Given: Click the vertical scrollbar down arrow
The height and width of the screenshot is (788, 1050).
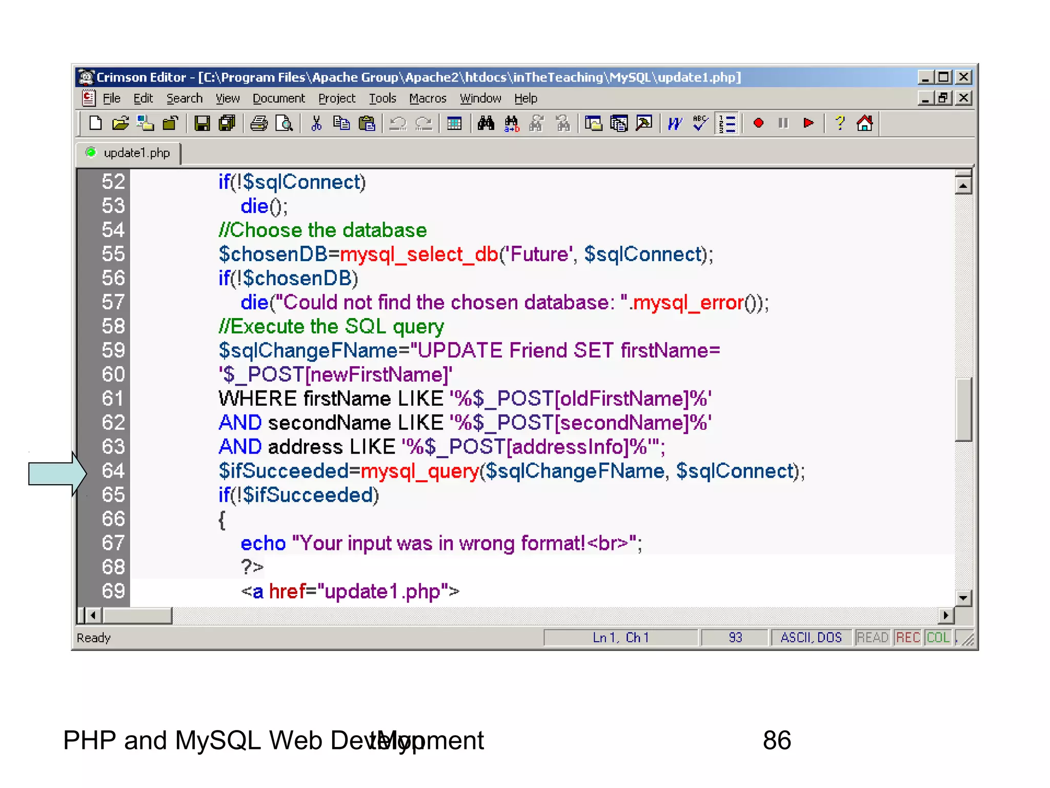Looking at the screenshot, I should coord(963,598).
